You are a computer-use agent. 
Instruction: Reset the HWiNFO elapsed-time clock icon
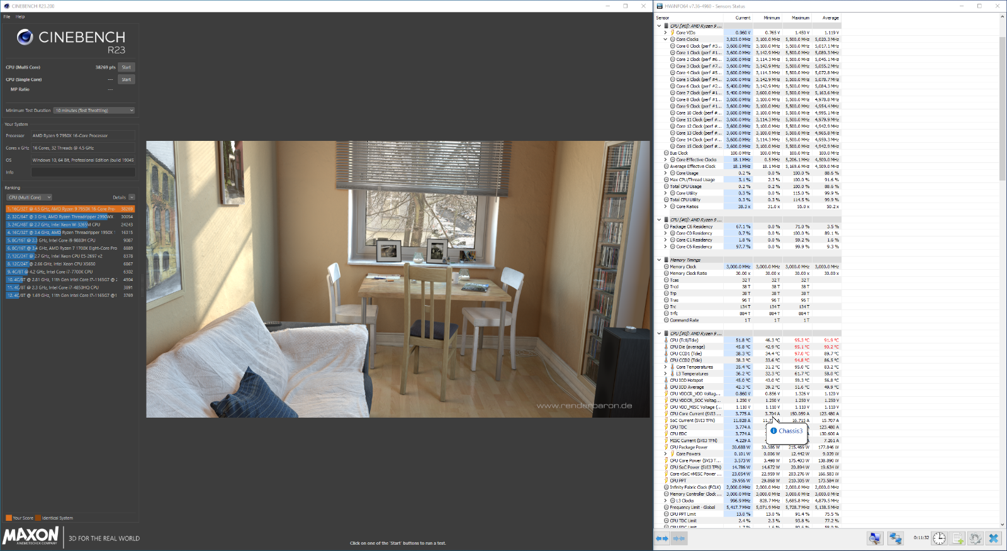939,538
